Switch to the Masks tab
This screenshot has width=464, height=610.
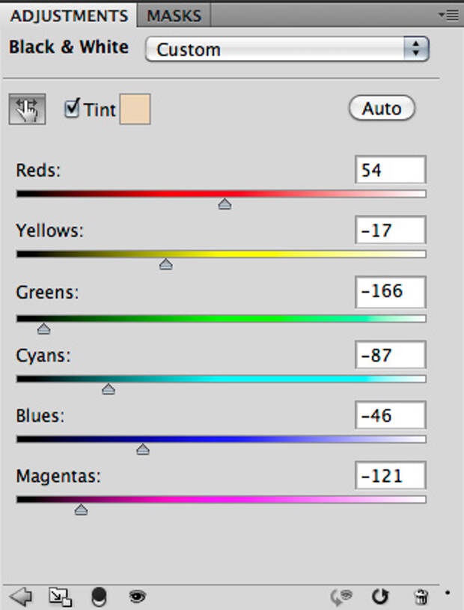174,15
